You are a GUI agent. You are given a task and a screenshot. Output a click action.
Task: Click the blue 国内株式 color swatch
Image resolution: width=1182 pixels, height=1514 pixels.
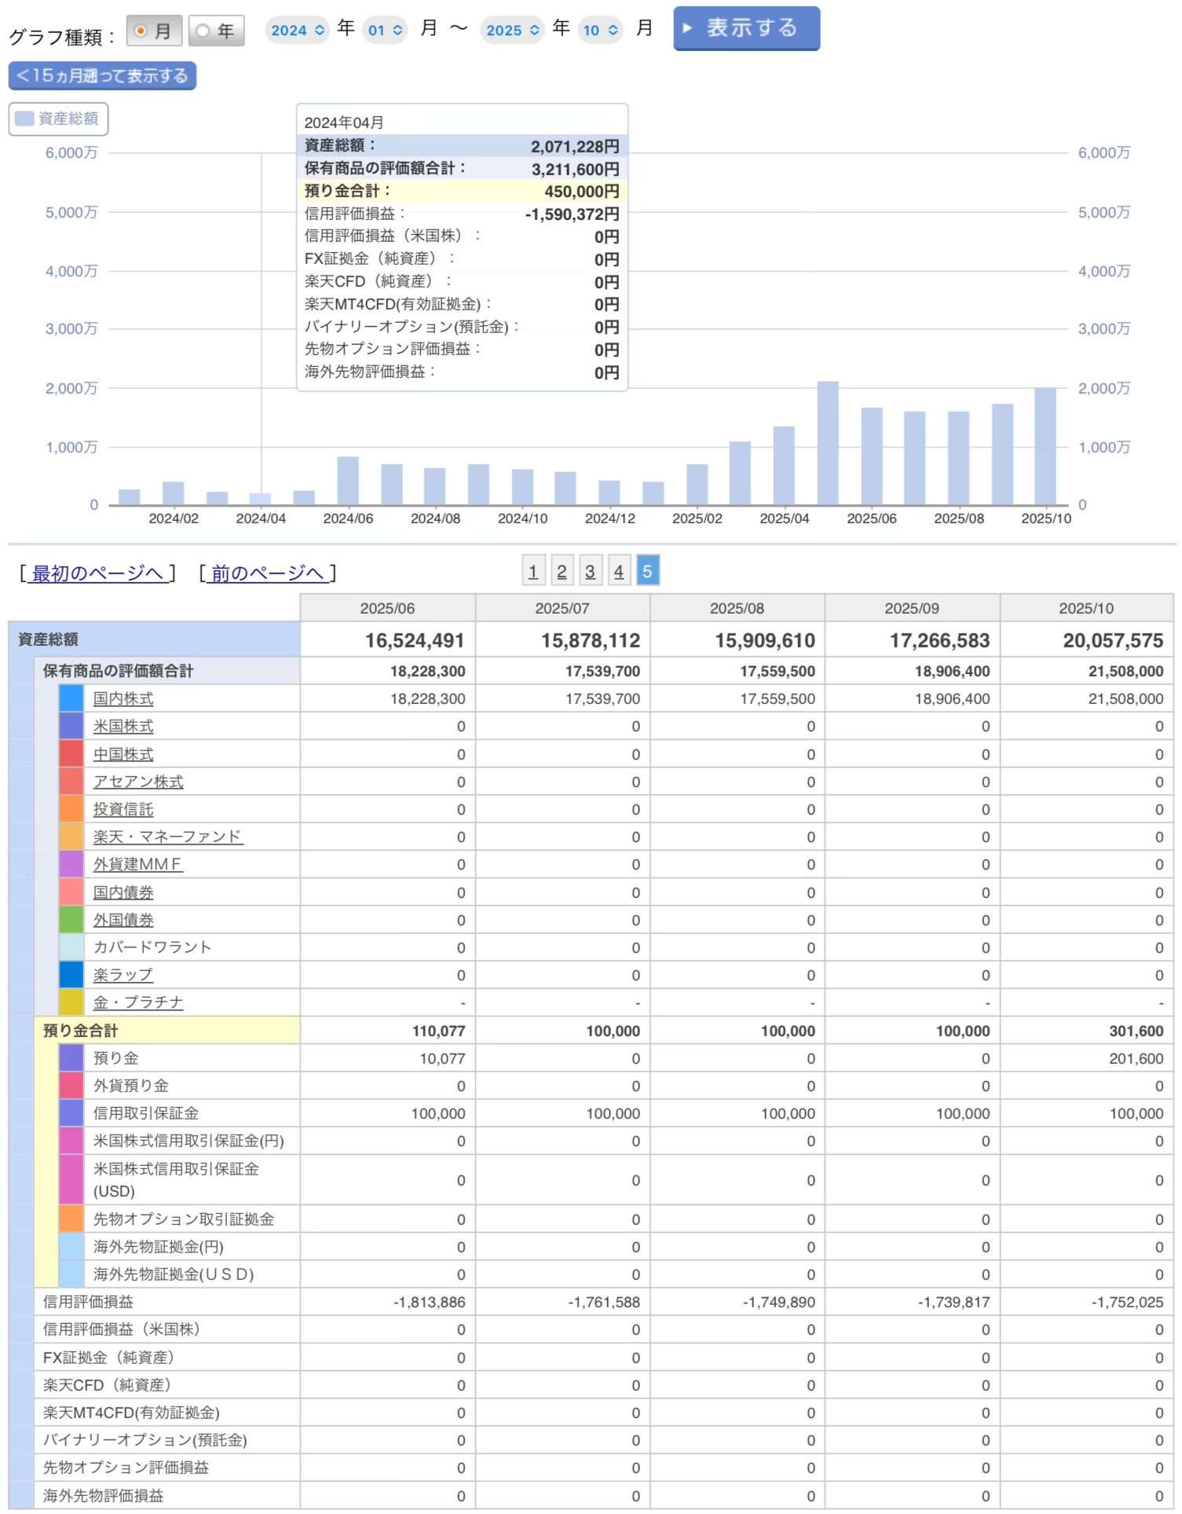tap(71, 699)
